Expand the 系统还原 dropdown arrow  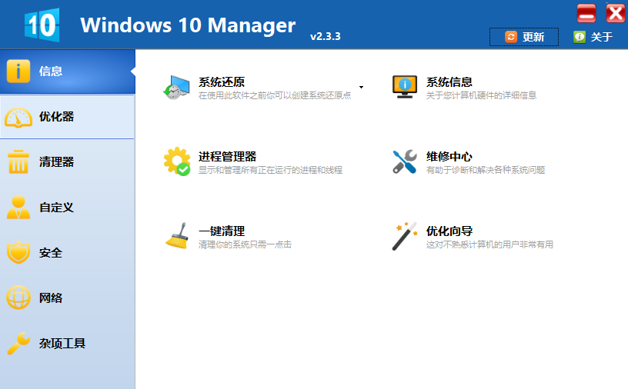(x=361, y=87)
